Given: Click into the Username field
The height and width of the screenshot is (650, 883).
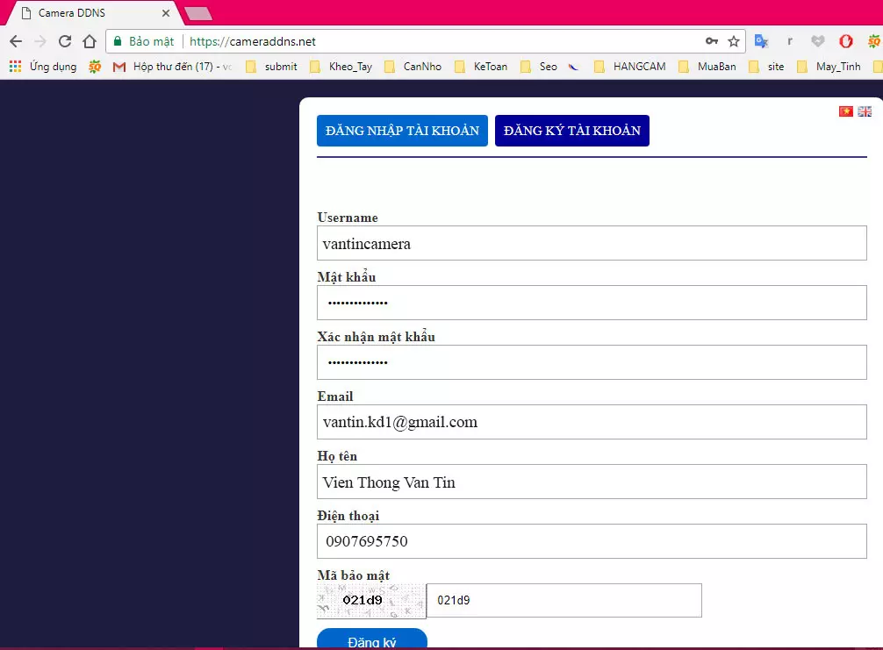Looking at the screenshot, I should click(592, 243).
